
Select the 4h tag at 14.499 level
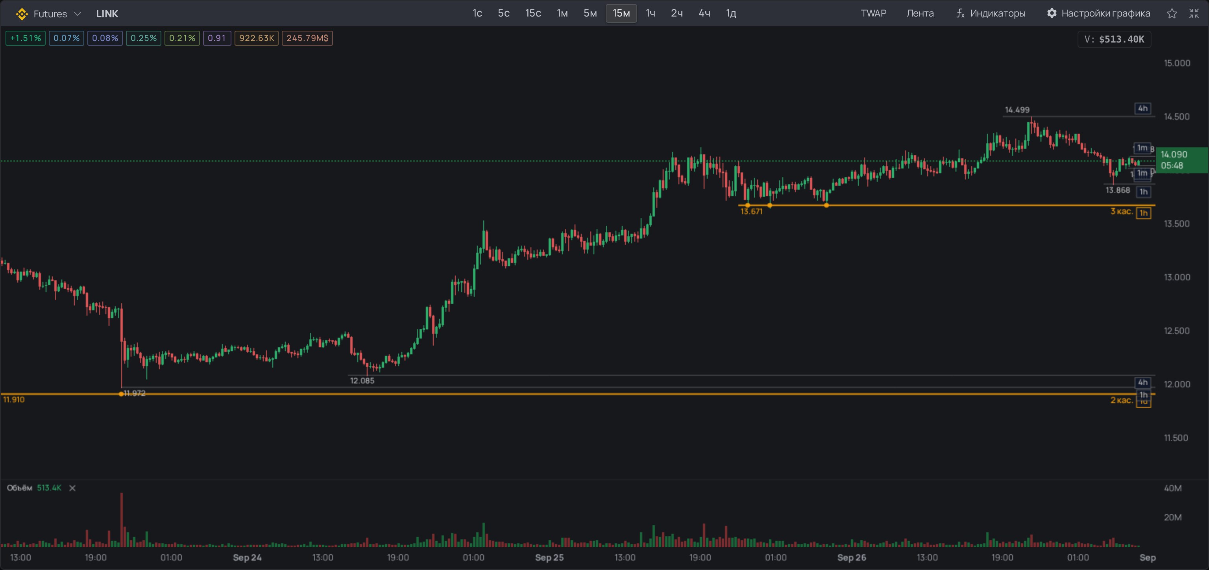pyautogui.click(x=1142, y=109)
